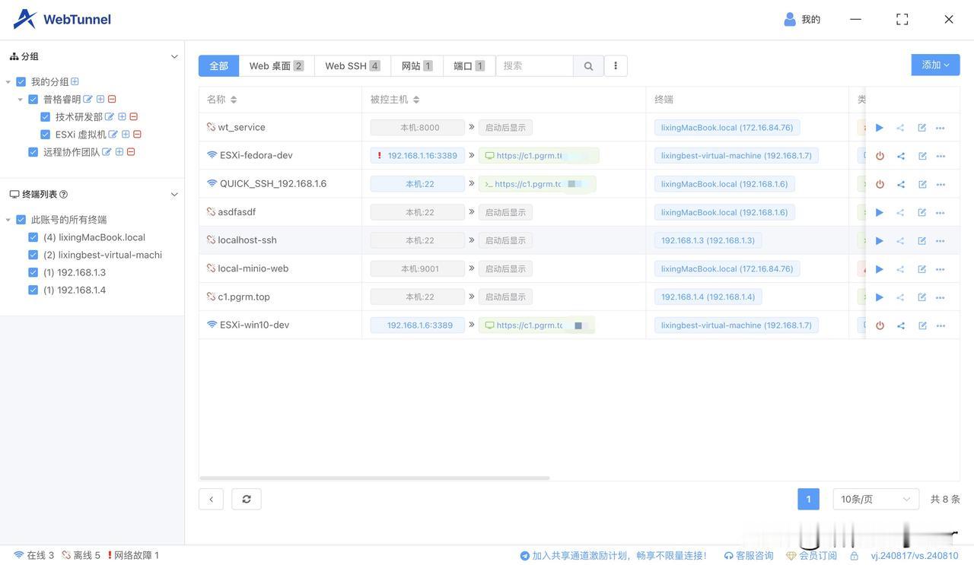Screen dimensions: 974x565
Task: Open the 客服咨询 link
Action: [x=749, y=556]
